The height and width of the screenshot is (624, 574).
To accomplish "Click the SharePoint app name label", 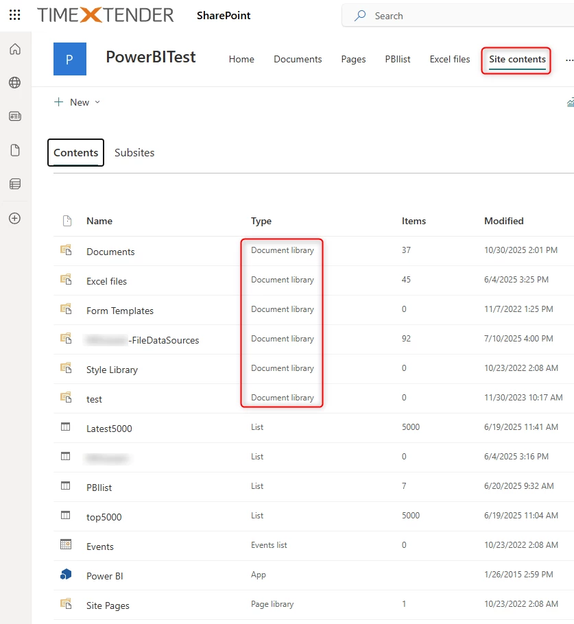I will point(224,16).
